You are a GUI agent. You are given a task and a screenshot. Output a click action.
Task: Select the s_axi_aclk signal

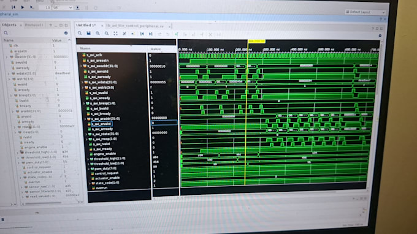(94, 55)
